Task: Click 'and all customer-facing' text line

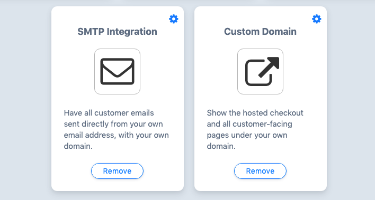Action: pyautogui.click(x=249, y=124)
